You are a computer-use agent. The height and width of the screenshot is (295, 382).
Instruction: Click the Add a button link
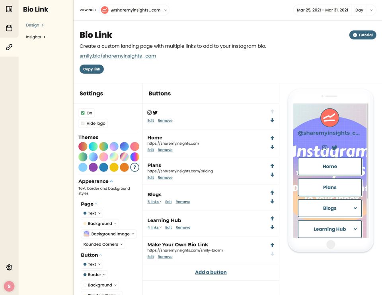[211, 272]
